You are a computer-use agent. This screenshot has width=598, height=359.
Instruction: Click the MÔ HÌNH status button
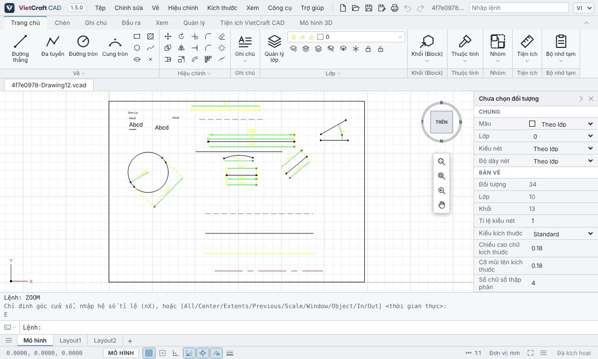121,353
